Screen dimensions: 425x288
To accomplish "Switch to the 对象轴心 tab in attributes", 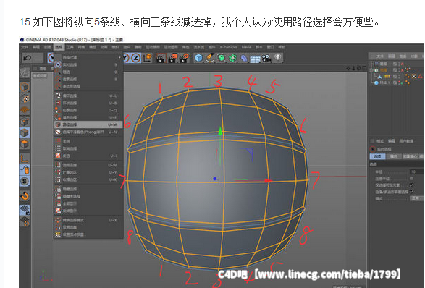I will [x=410, y=156].
